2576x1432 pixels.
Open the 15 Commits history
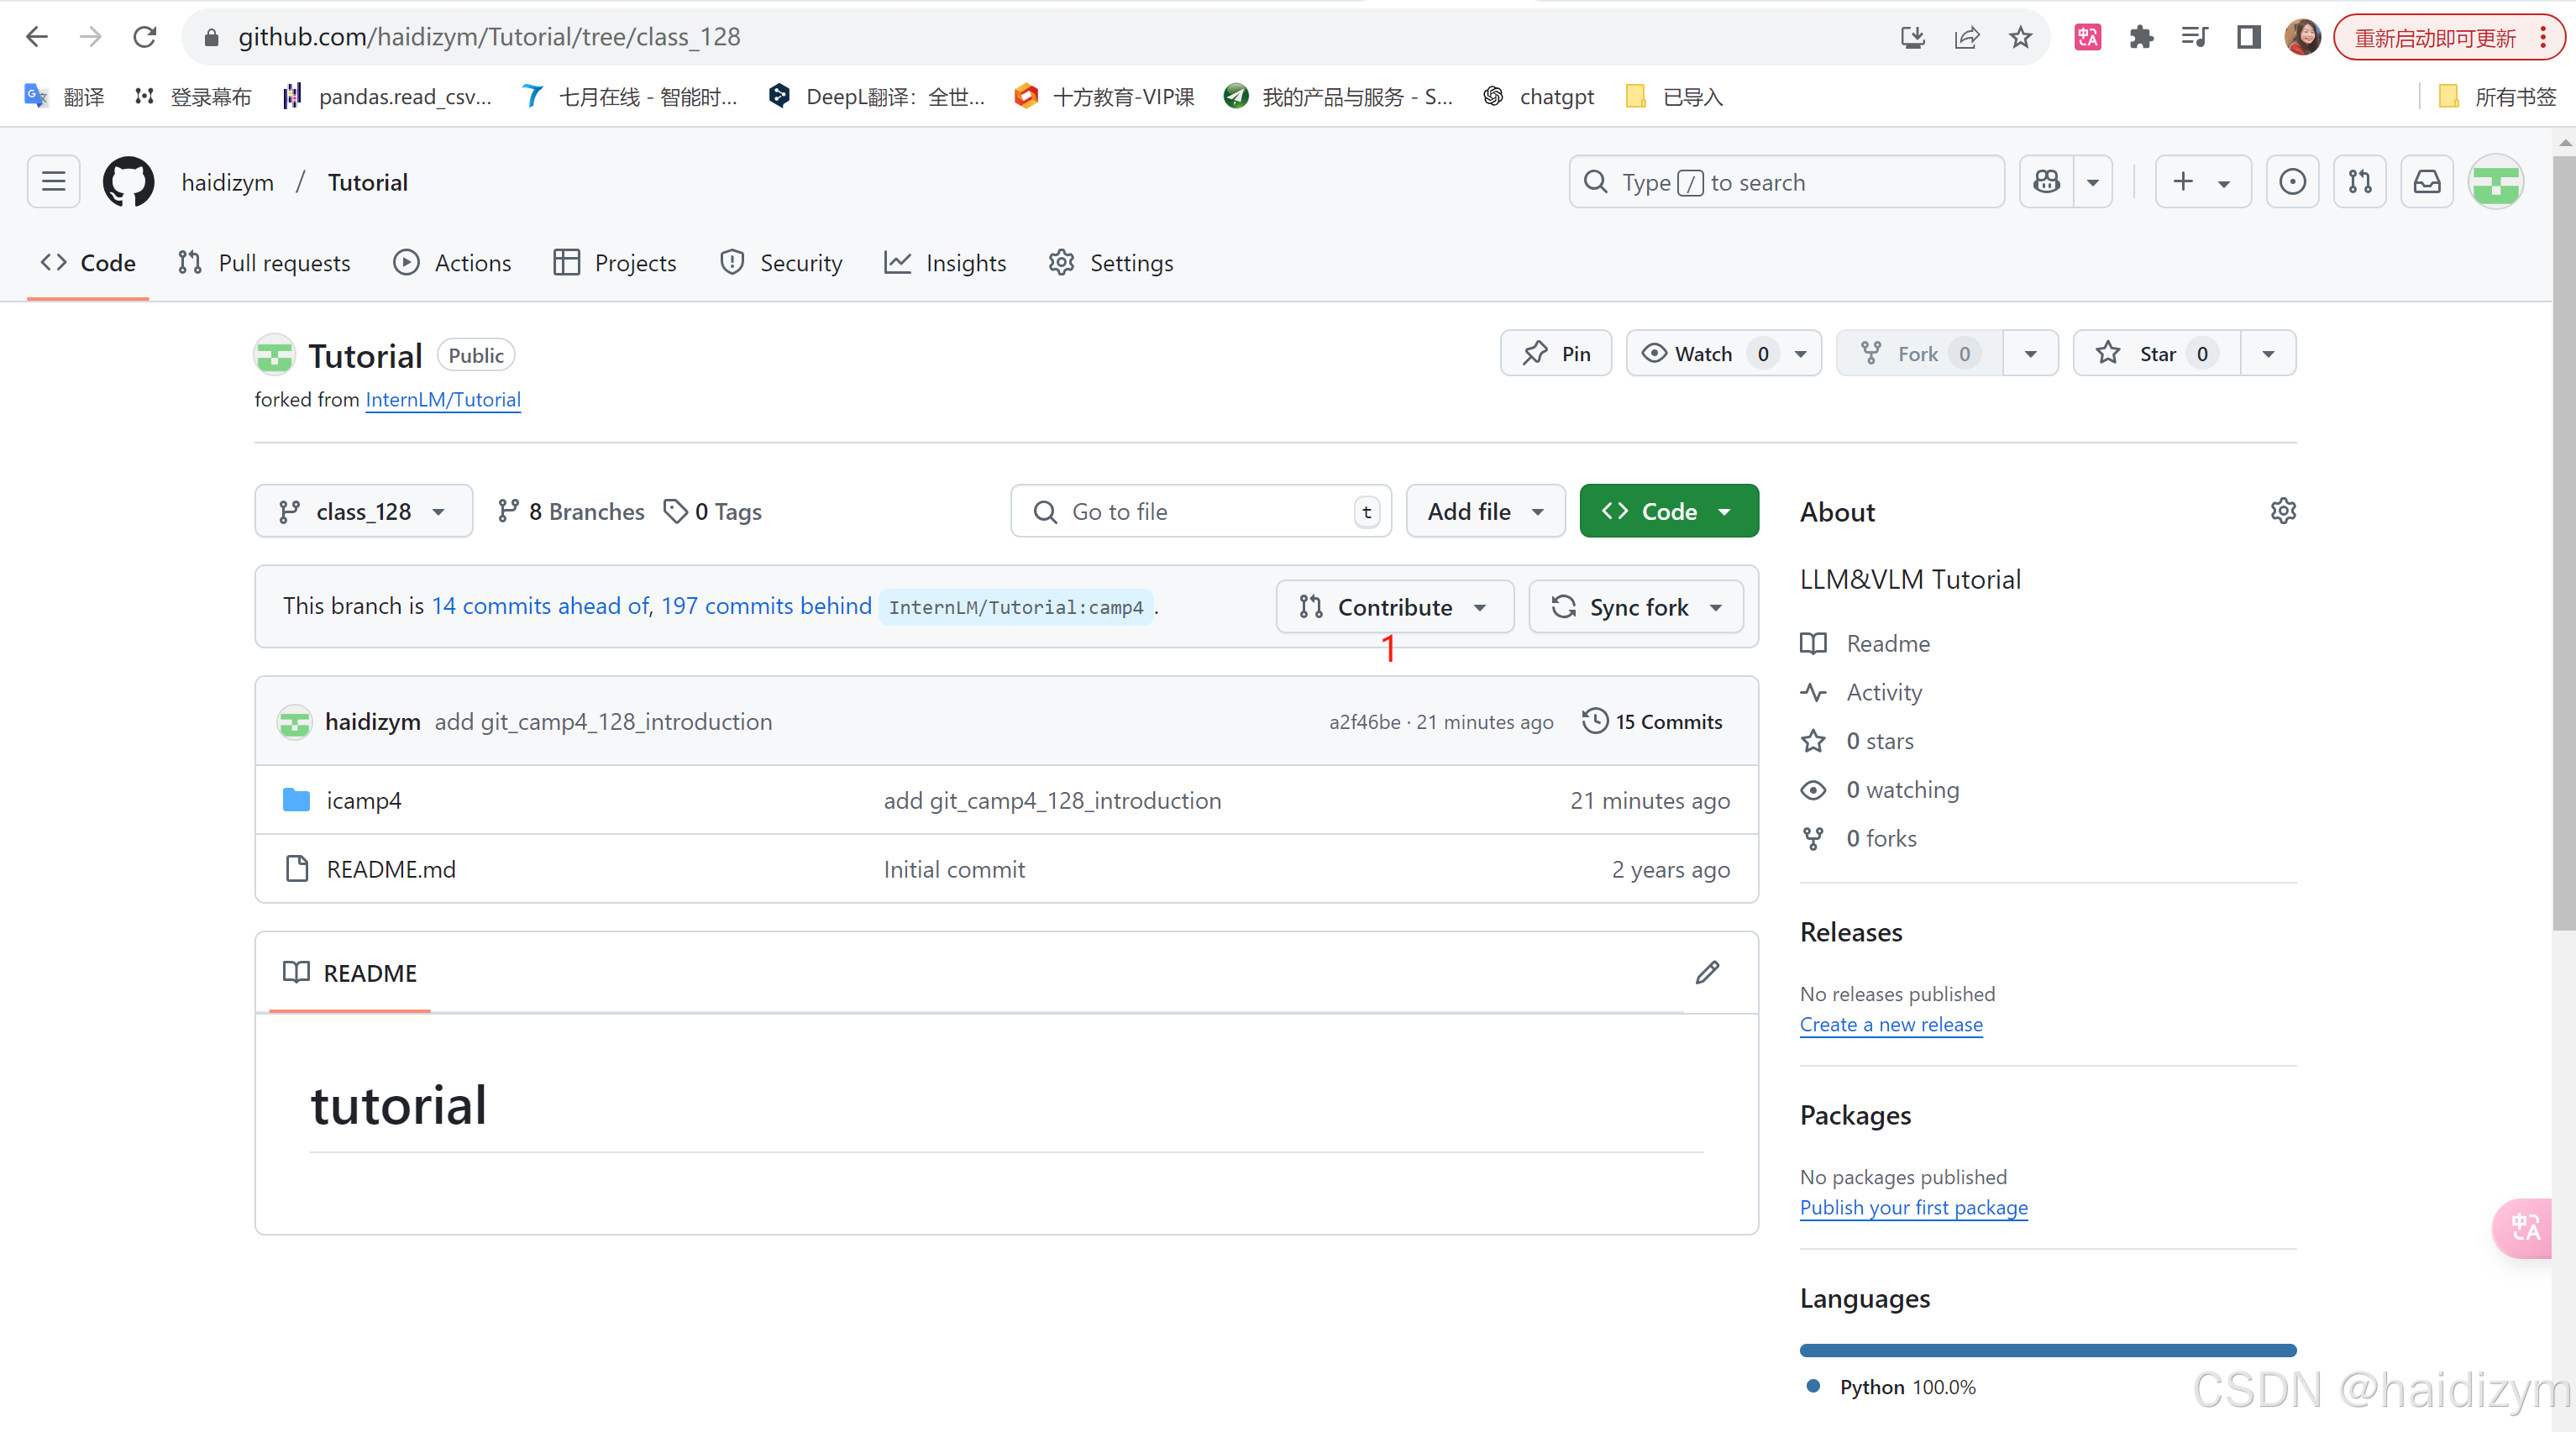[x=1652, y=722]
